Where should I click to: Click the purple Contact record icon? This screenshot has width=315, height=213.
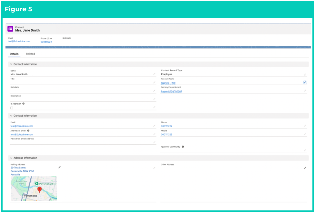point(10,29)
